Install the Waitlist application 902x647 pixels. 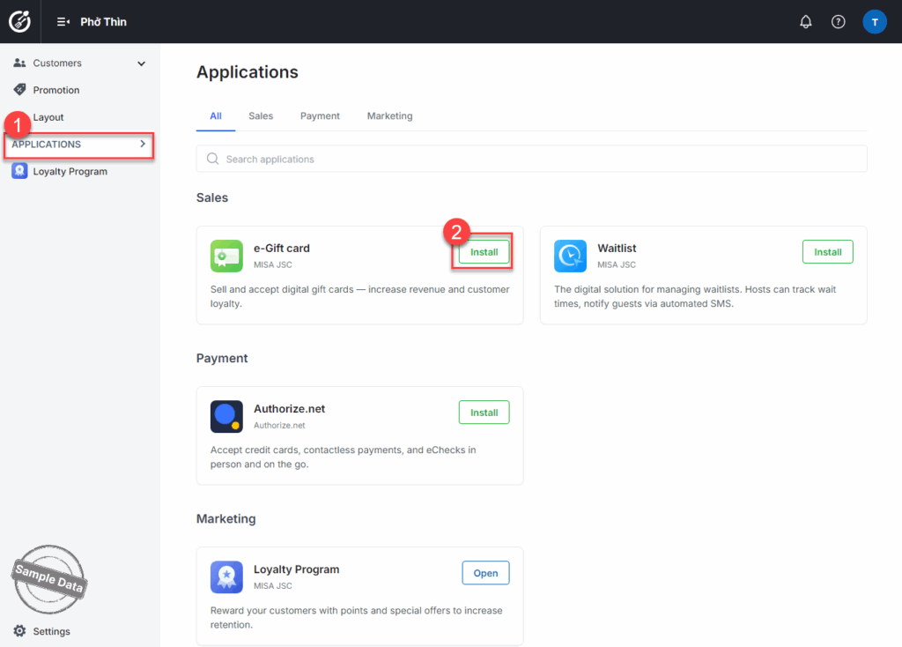[827, 252]
